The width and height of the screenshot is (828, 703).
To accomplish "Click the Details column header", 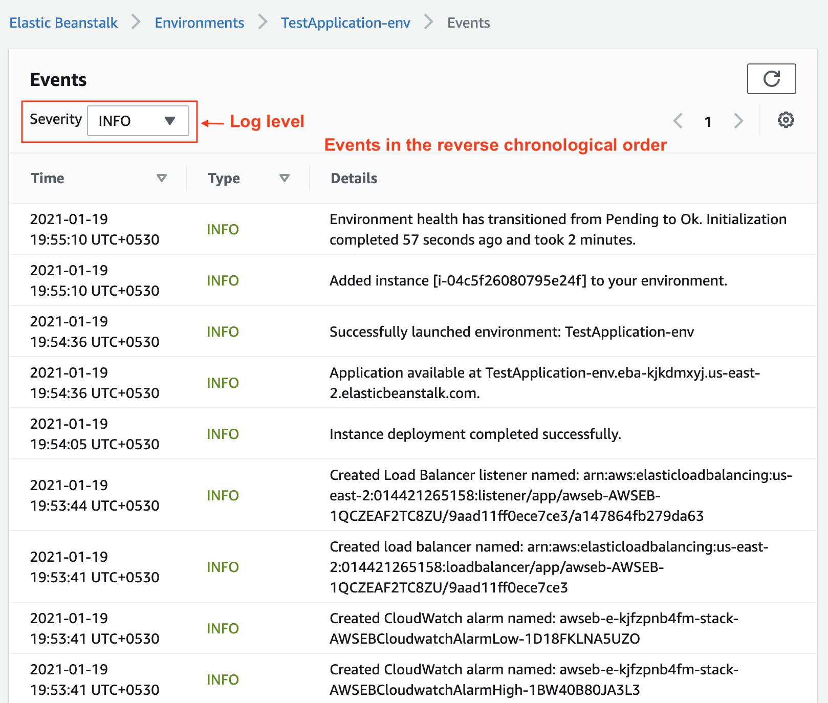I will click(x=354, y=178).
